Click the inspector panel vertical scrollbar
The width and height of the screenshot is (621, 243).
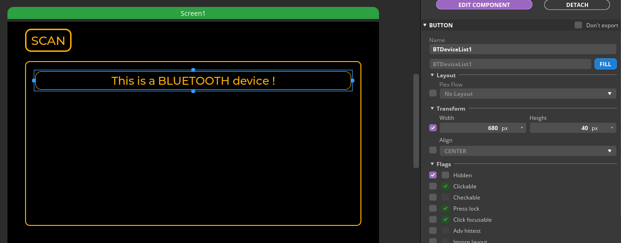point(416,121)
